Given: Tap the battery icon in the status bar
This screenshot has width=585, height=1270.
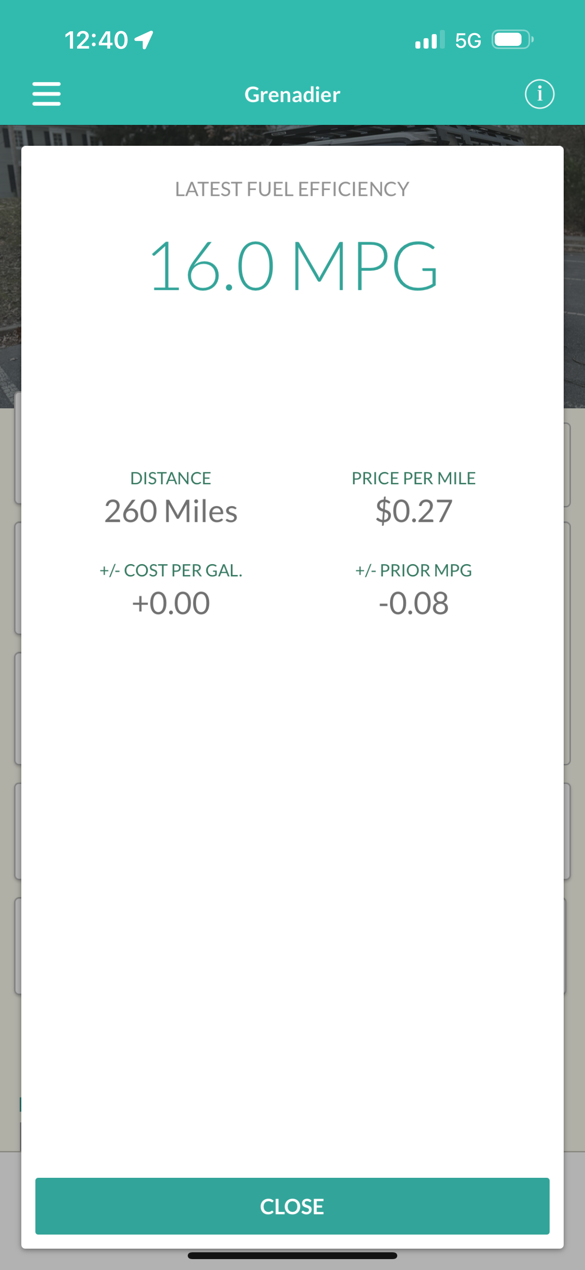Looking at the screenshot, I should pyautogui.click(x=512, y=40).
